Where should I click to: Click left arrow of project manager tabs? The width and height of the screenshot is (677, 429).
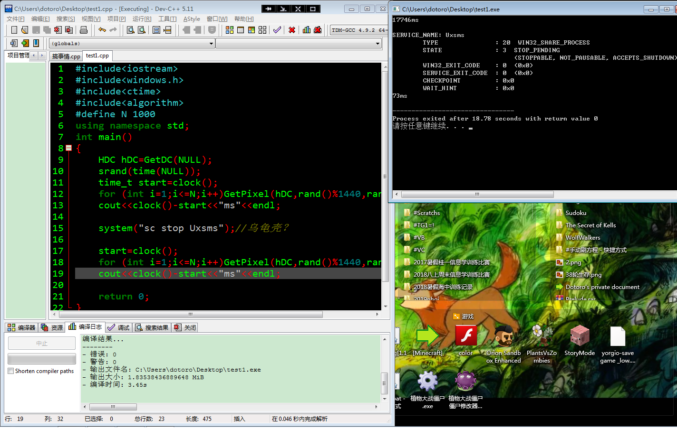click(34, 56)
